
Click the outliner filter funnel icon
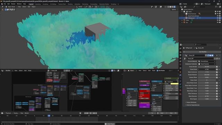point(216,7)
